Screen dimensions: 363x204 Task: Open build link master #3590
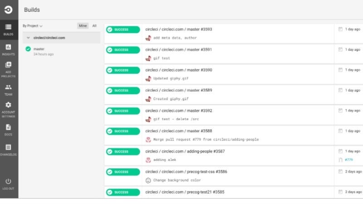(178, 70)
